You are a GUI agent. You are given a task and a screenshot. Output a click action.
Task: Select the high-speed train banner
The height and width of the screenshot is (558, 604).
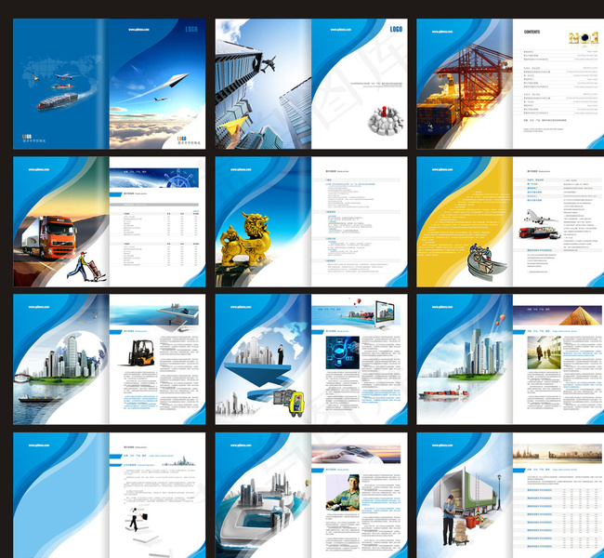click(356, 454)
